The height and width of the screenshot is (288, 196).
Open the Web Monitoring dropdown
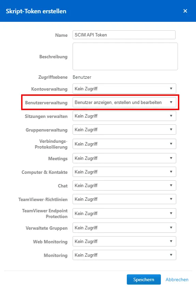[124, 241]
